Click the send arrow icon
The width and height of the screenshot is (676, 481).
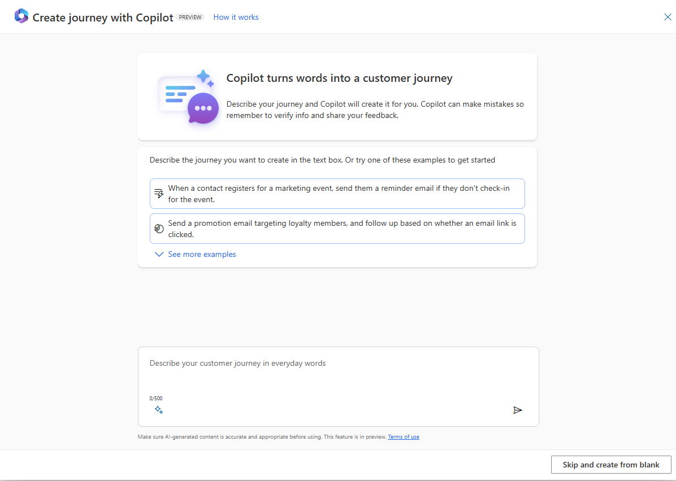[x=517, y=410]
